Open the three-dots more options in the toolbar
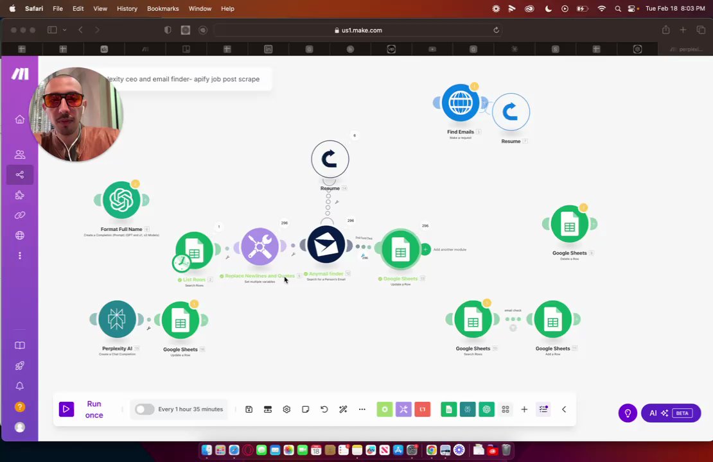 tap(362, 409)
